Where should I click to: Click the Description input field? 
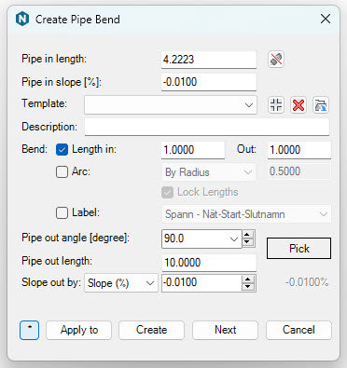[207, 127]
